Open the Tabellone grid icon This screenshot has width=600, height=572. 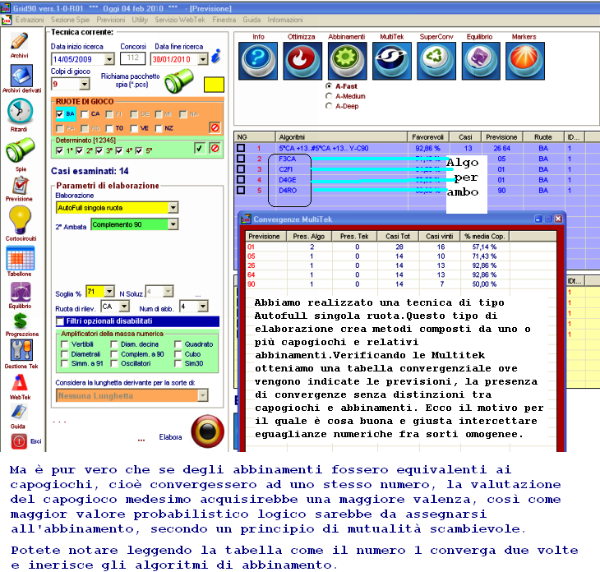coord(20,260)
